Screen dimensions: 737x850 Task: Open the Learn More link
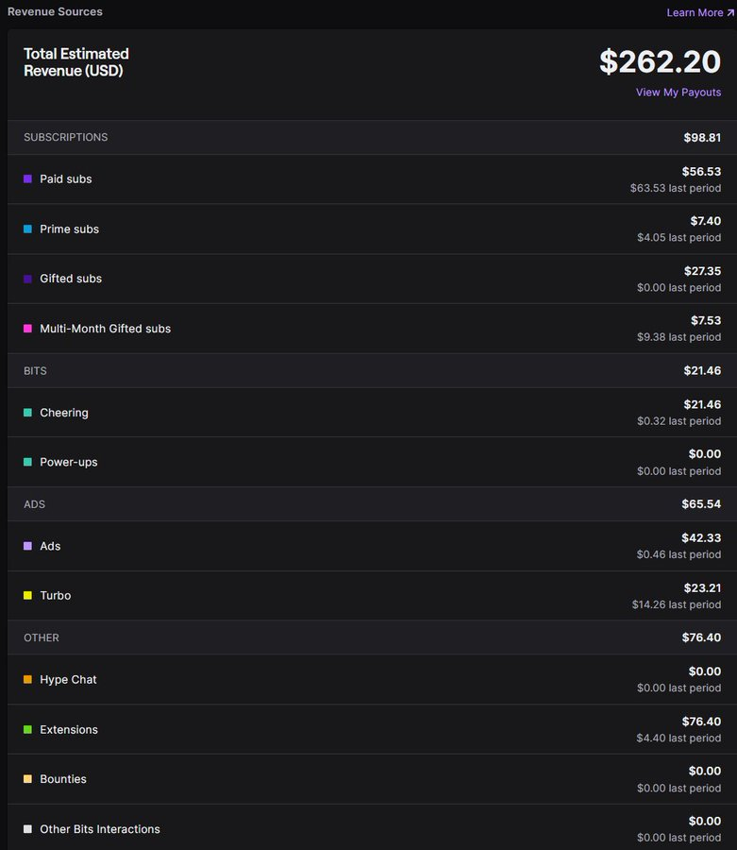point(700,12)
